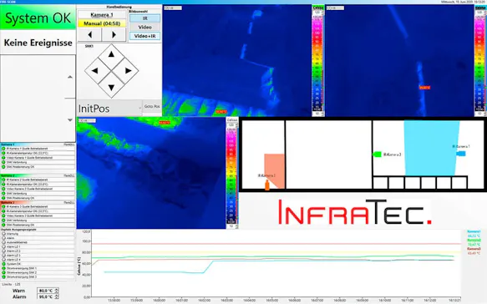
Task: Click the Celsius color scale of the top-middle thermal image
Action: [317, 62]
